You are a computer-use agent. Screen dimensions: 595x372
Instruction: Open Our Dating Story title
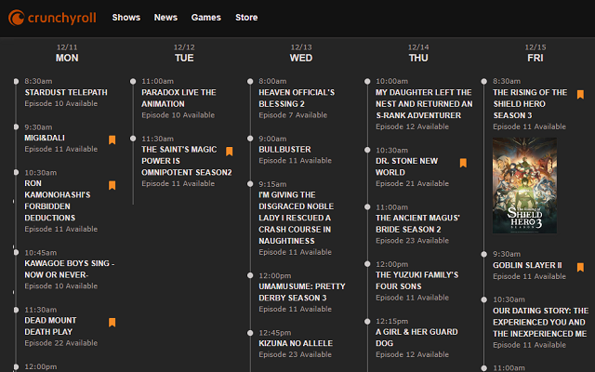541,322
